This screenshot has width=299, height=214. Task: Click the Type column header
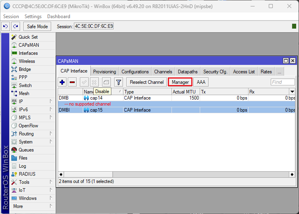147,92
